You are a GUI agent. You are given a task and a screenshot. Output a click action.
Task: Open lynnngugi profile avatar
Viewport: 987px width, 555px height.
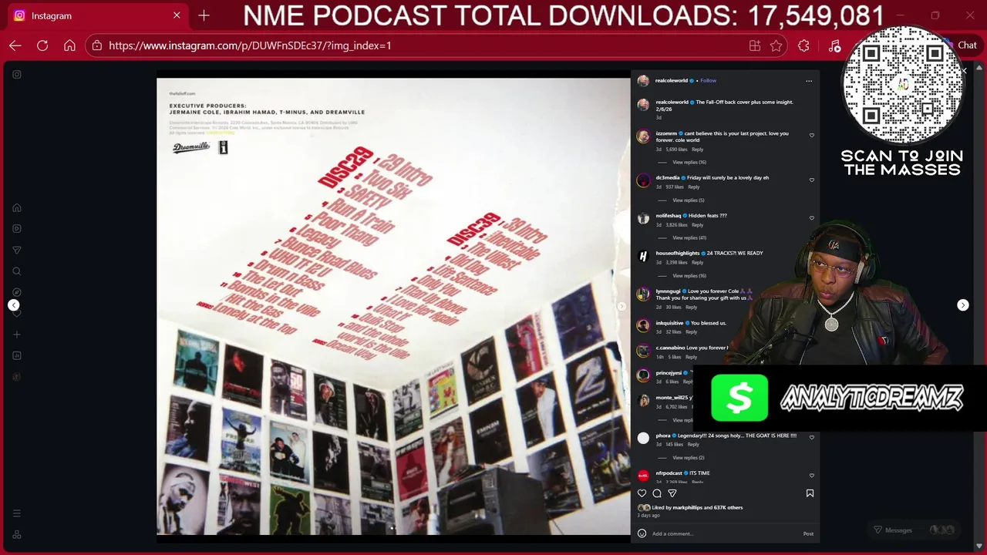point(643,294)
